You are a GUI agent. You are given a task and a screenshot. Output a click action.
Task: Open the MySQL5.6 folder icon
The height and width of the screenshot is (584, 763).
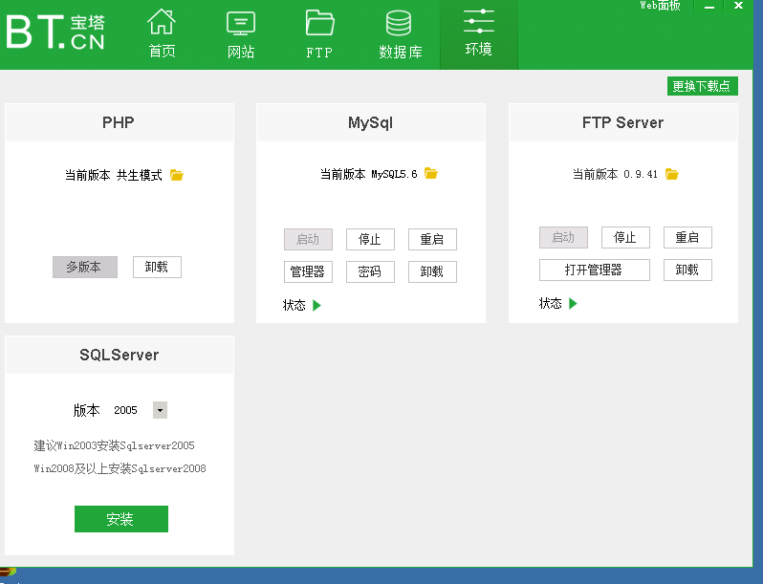(431, 173)
